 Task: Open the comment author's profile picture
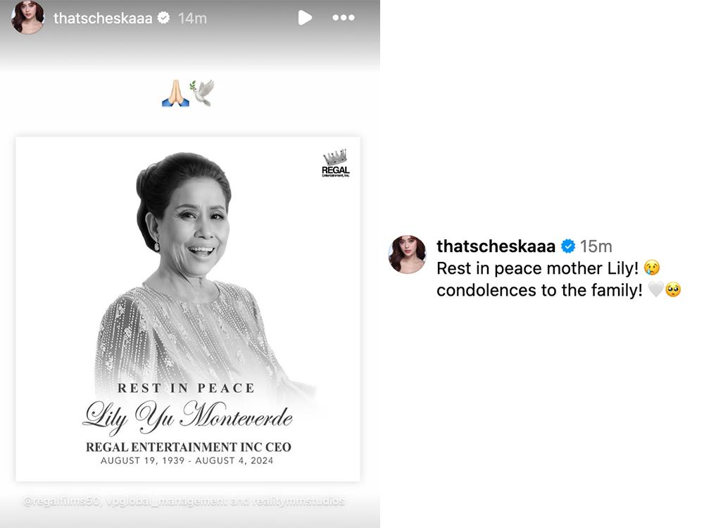pyautogui.click(x=407, y=254)
